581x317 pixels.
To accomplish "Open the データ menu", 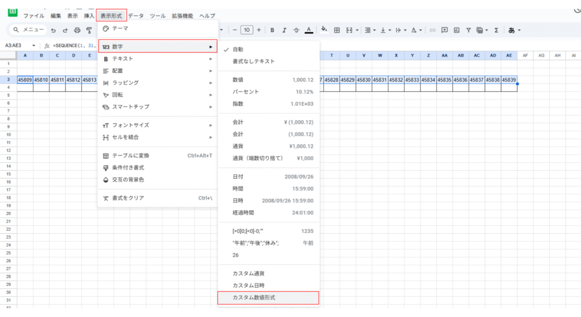I will pyautogui.click(x=136, y=16).
